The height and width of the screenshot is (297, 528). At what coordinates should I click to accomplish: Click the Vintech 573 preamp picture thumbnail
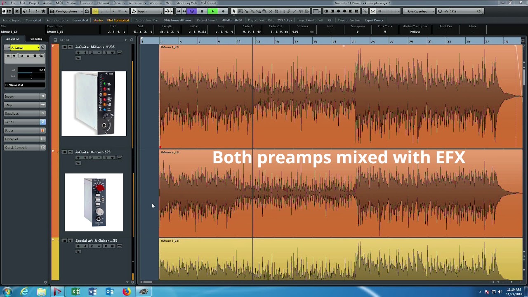tap(94, 202)
